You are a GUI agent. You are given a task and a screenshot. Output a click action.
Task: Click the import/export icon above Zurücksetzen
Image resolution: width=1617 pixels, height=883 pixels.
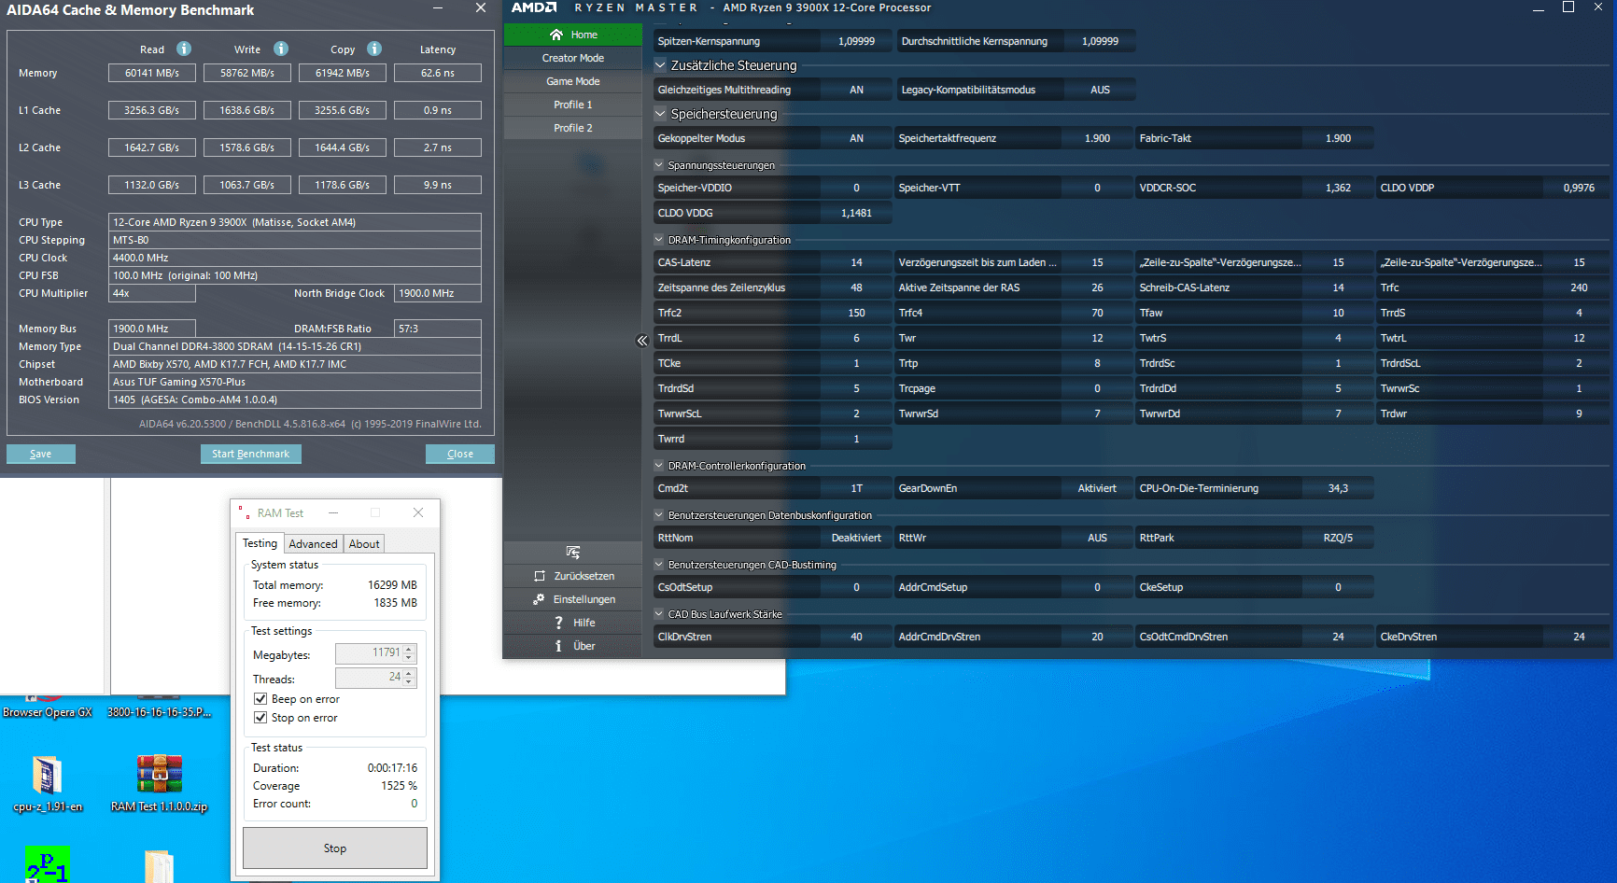[x=573, y=552]
